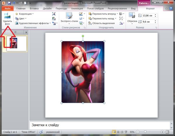Switch to Slide Sorter view in the status bar
This screenshot has width=175, height=136.
[x=119, y=132]
